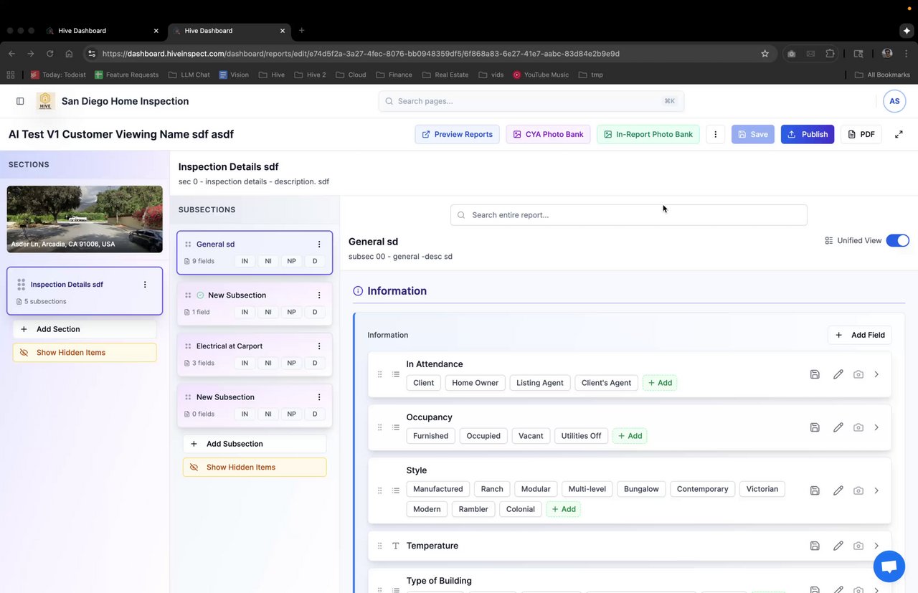This screenshot has height=593, width=918.
Task: Bookmark this page with the star icon
Action: (765, 54)
